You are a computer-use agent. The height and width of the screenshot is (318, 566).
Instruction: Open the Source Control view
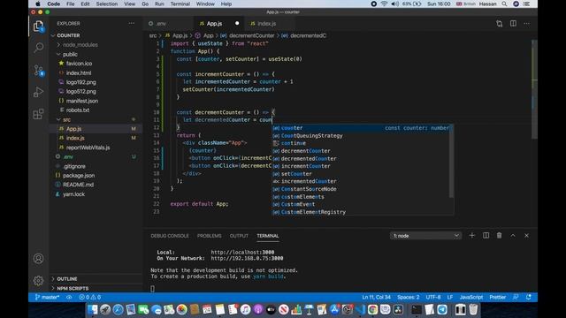pos(38,70)
